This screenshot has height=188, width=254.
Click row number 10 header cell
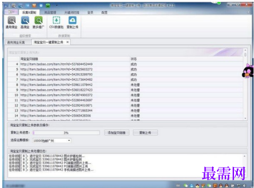[13, 95]
